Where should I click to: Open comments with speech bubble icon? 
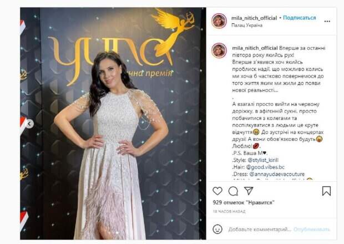tap(233, 191)
